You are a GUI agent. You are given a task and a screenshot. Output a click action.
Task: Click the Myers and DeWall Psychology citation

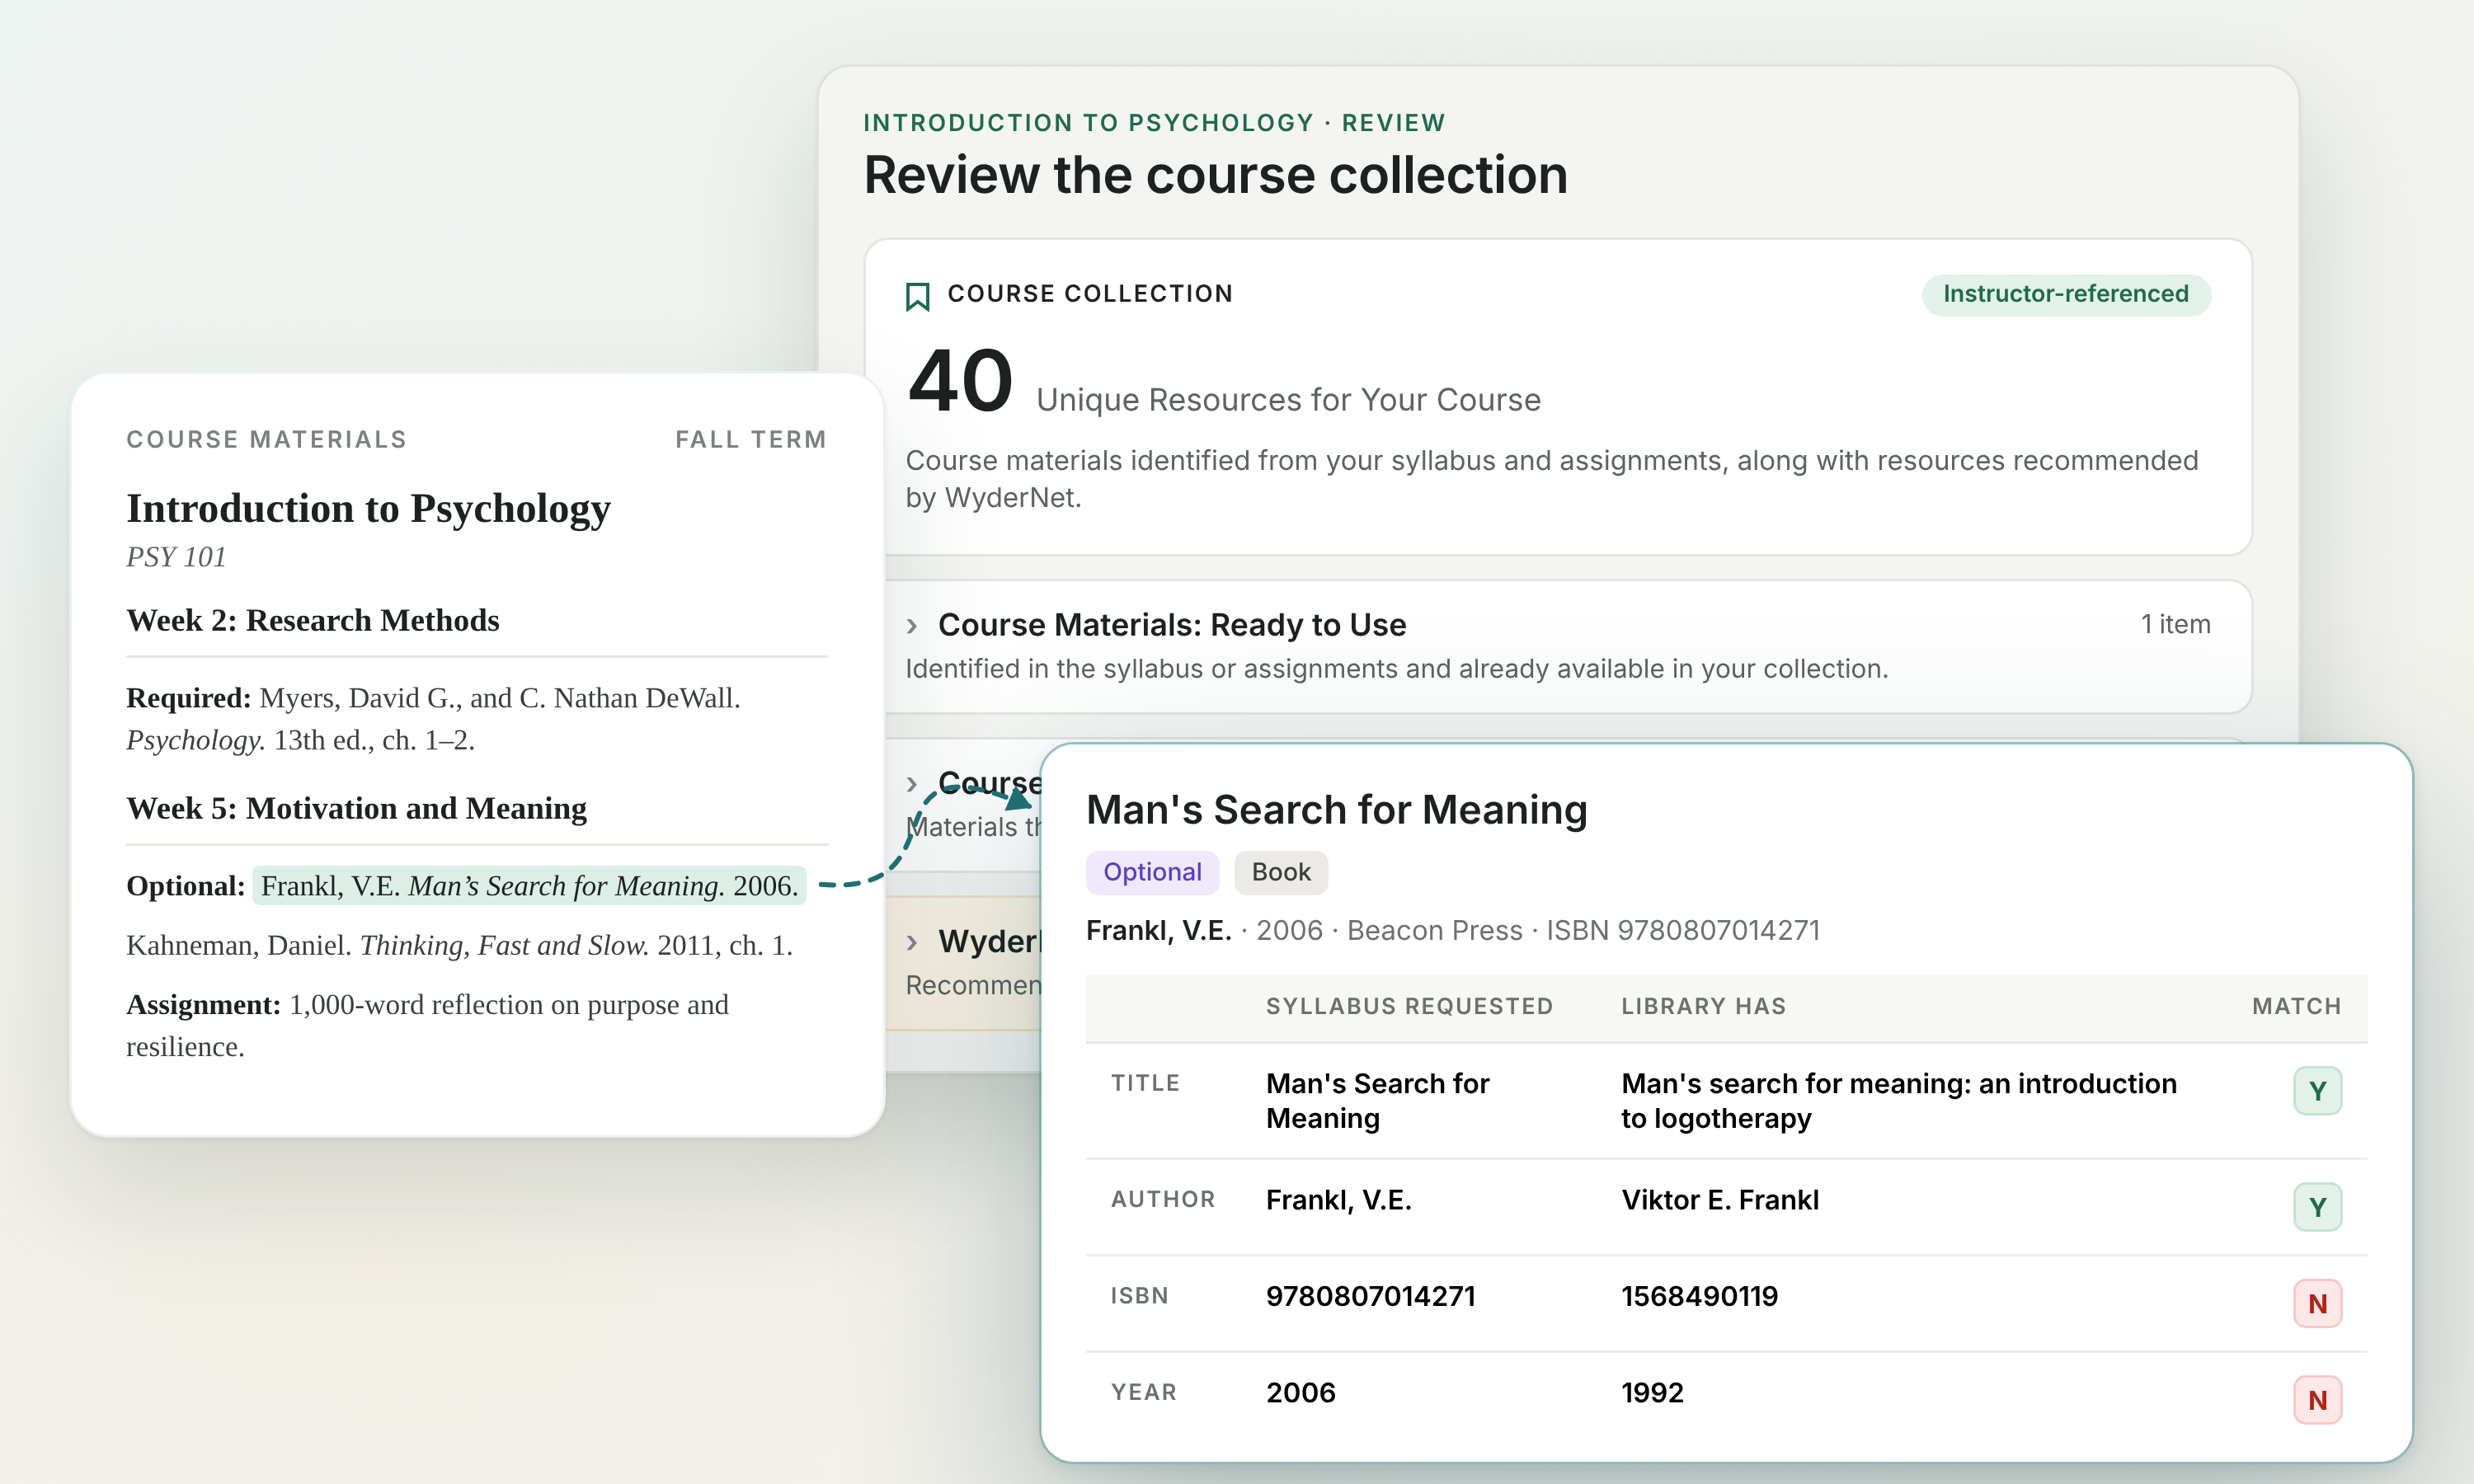click(433, 718)
